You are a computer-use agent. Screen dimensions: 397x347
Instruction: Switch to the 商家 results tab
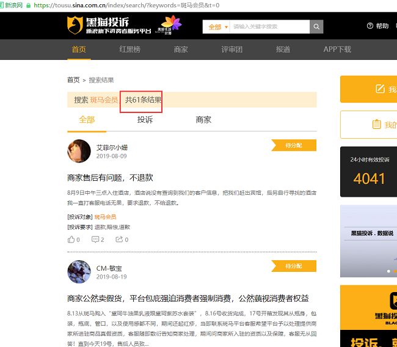pos(203,120)
